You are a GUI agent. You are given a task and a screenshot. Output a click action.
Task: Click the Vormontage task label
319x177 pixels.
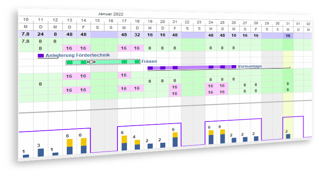point(250,66)
